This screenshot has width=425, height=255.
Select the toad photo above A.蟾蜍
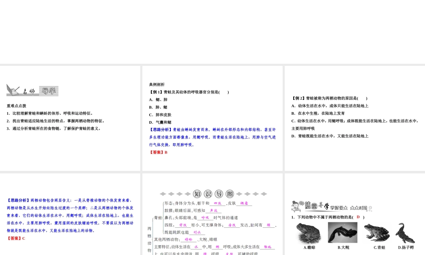click(309, 233)
